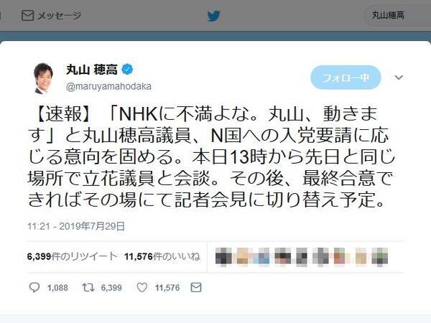View the 11,576件のいいね list

coord(162,256)
